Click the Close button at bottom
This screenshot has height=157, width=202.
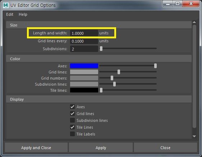(165, 147)
